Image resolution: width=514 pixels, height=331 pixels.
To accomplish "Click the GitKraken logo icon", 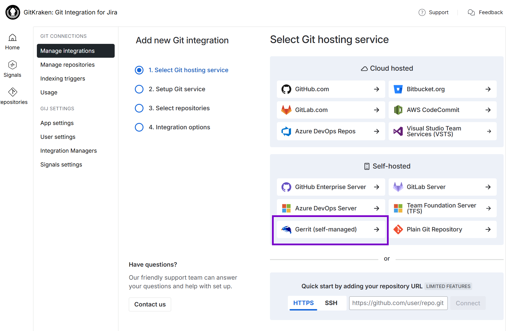I will coord(13,12).
